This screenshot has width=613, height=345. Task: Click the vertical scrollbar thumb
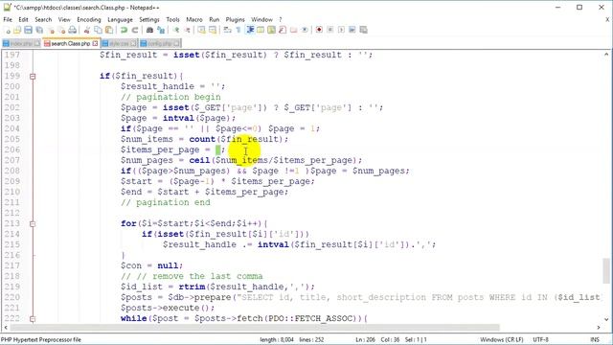pos(606,270)
